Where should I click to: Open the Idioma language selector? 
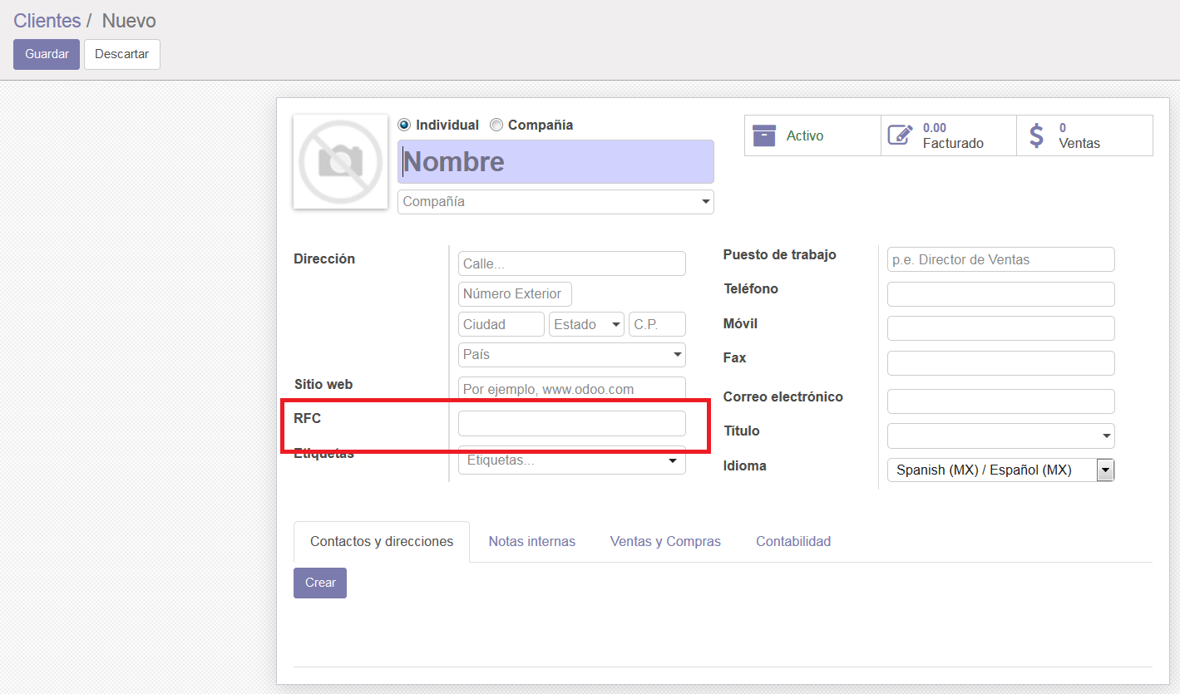coord(1000,470)
